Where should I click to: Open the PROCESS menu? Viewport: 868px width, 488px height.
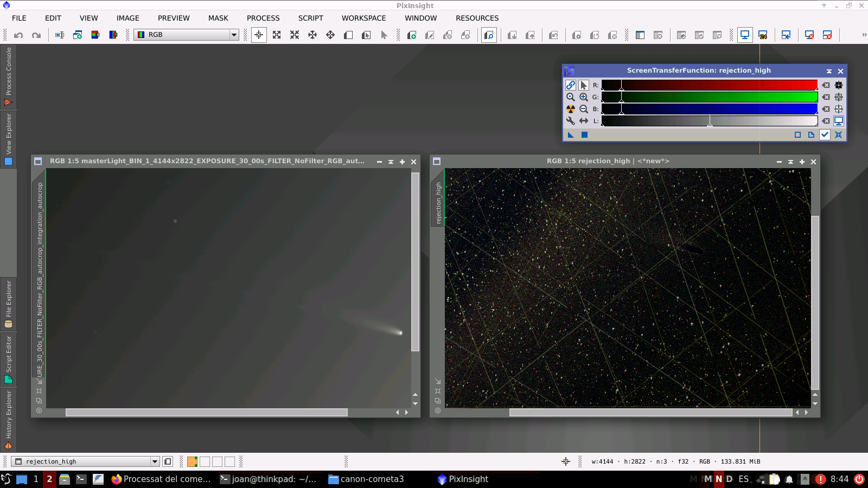(x=263, y=18)
